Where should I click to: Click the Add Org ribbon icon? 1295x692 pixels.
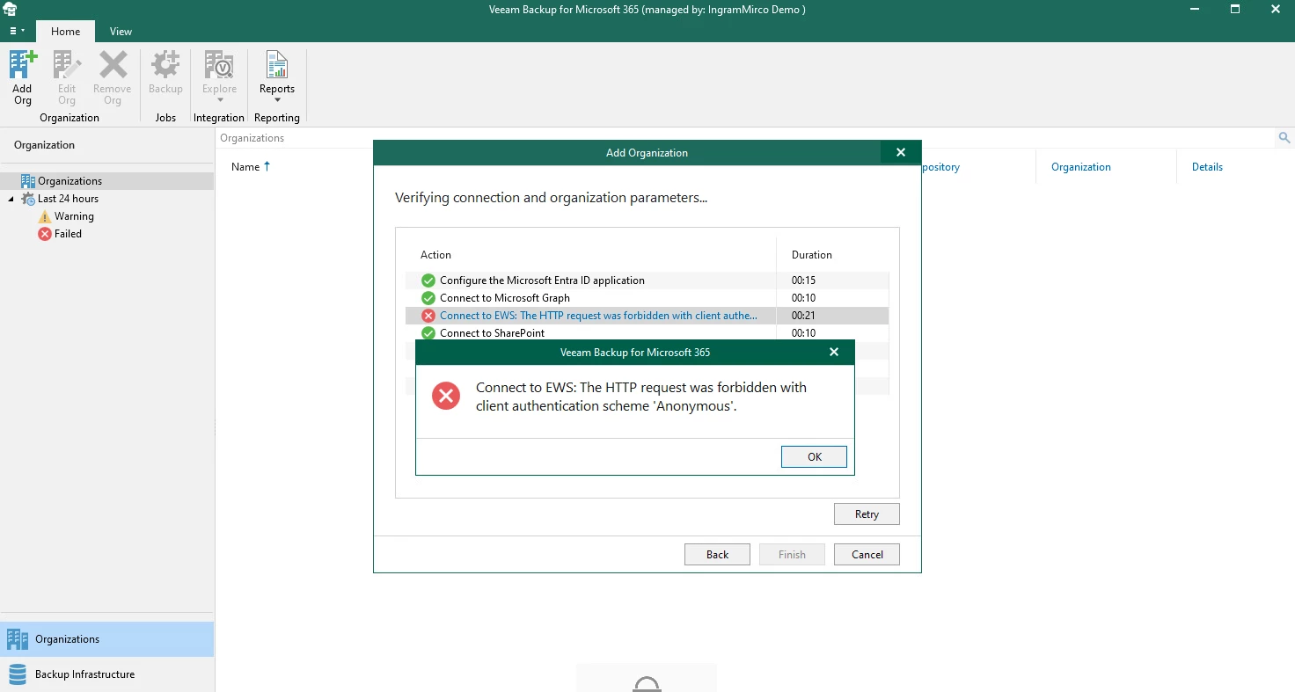click(23, 77)
